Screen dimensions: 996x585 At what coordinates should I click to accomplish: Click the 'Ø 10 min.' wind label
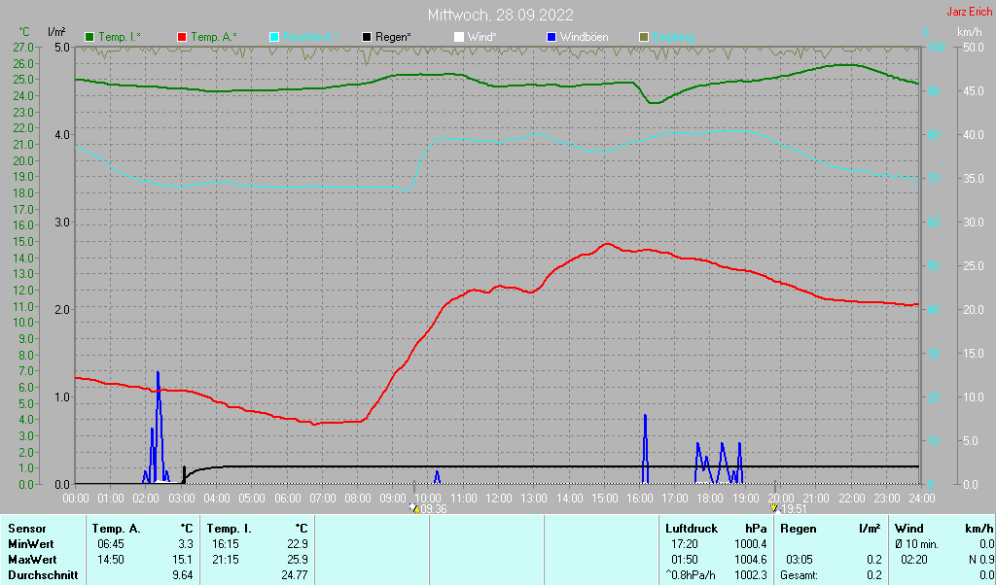tap(916, 544)
